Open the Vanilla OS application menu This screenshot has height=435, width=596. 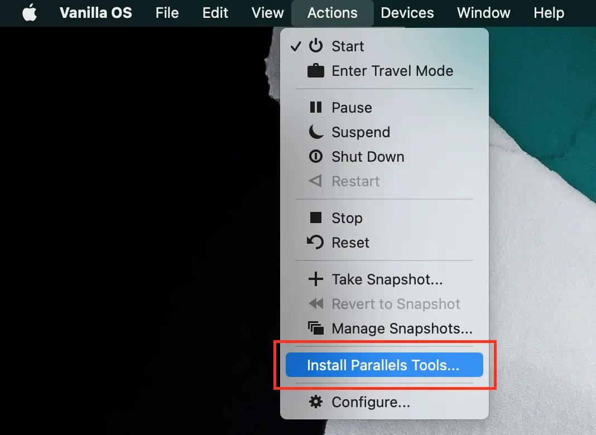(96, 13)
